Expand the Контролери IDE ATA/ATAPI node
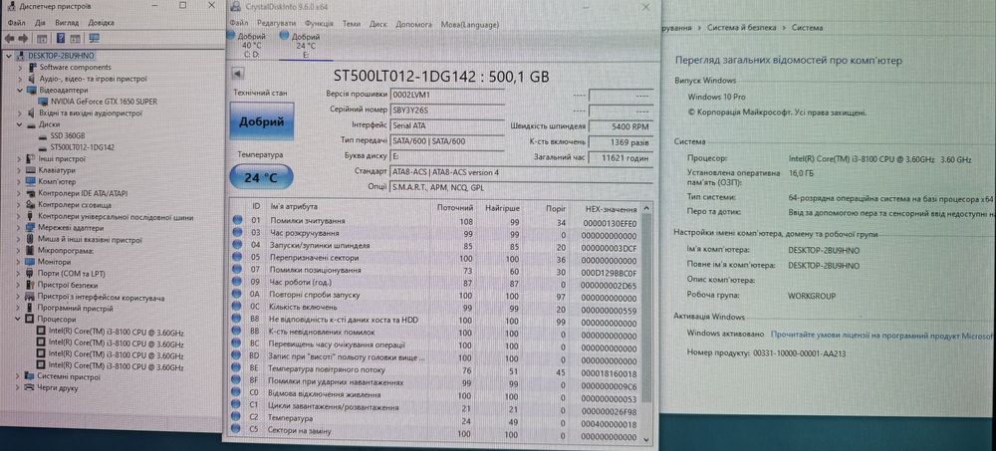The width and height of the screenshot is (996, 451). point(19,193)
